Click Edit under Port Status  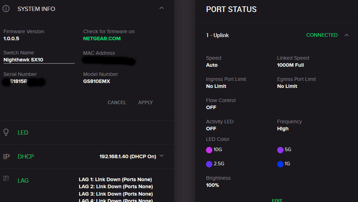click(277, 200)
